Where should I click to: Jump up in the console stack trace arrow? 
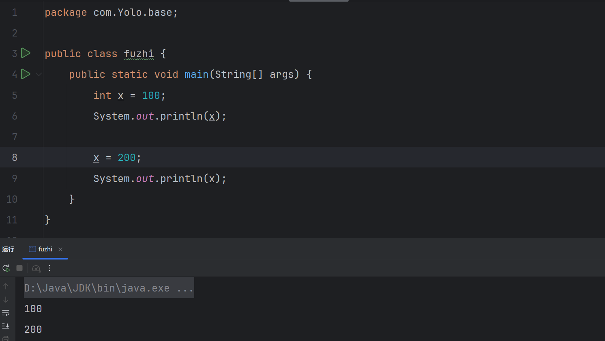tap(6, 286)
